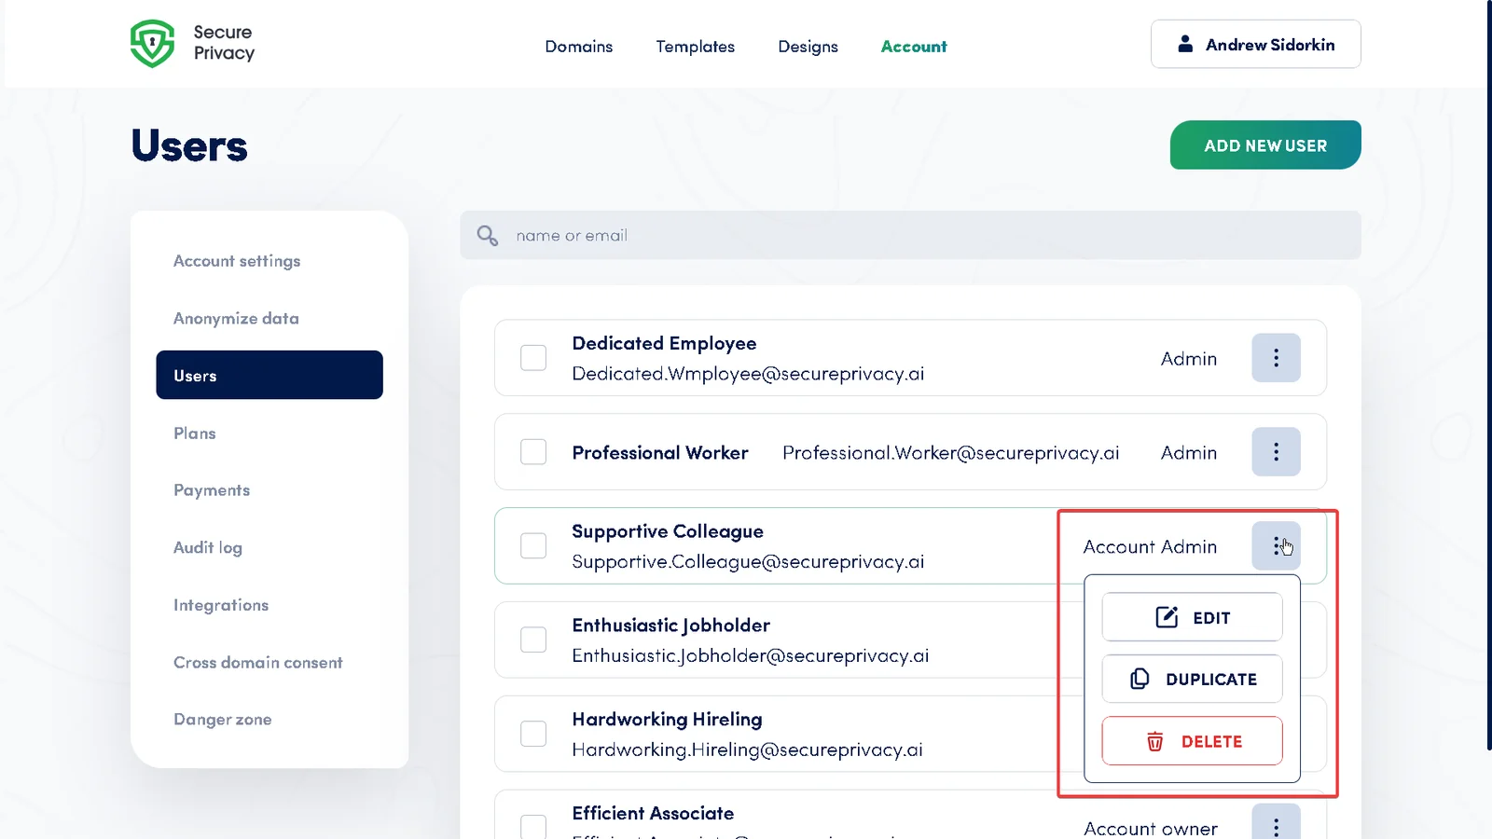Open the actions menu for Hardworking Hireling
Screen dimensions: 1492x839
(1277, 734)
